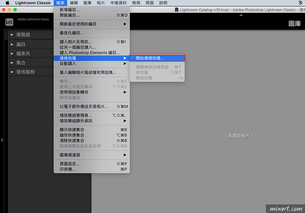The height and width of the screenshot is (213, 305).
Task: Open the 圖庫過濾器 submenu
Action: tap(91, 155)
